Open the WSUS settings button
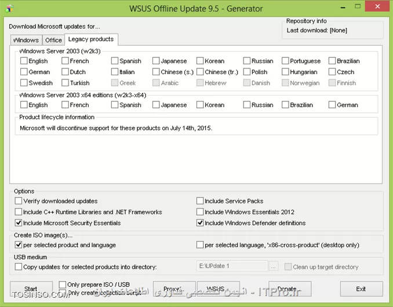393x307 pixels. pyautogui.click(x=219, y=288)
